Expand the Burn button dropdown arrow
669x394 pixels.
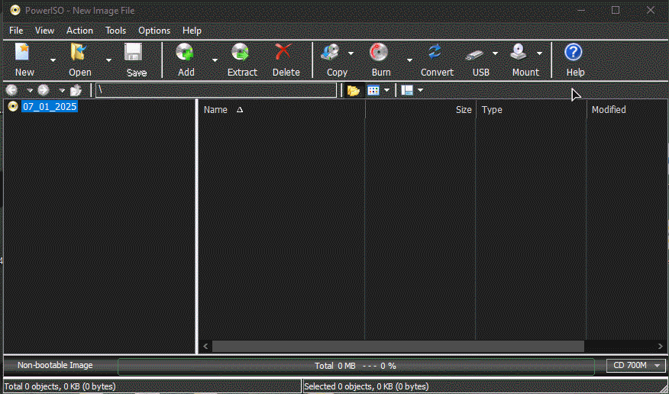click(x=409, y=60)
